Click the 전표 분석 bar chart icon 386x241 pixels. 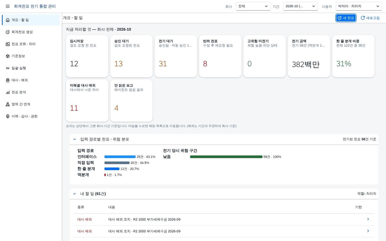(x=8, y=92)
